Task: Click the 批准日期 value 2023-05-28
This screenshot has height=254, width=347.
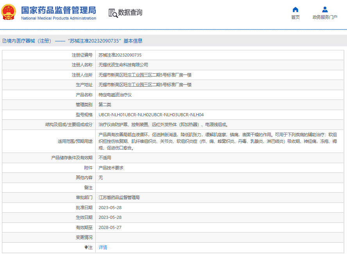Action: coord(110,208)
